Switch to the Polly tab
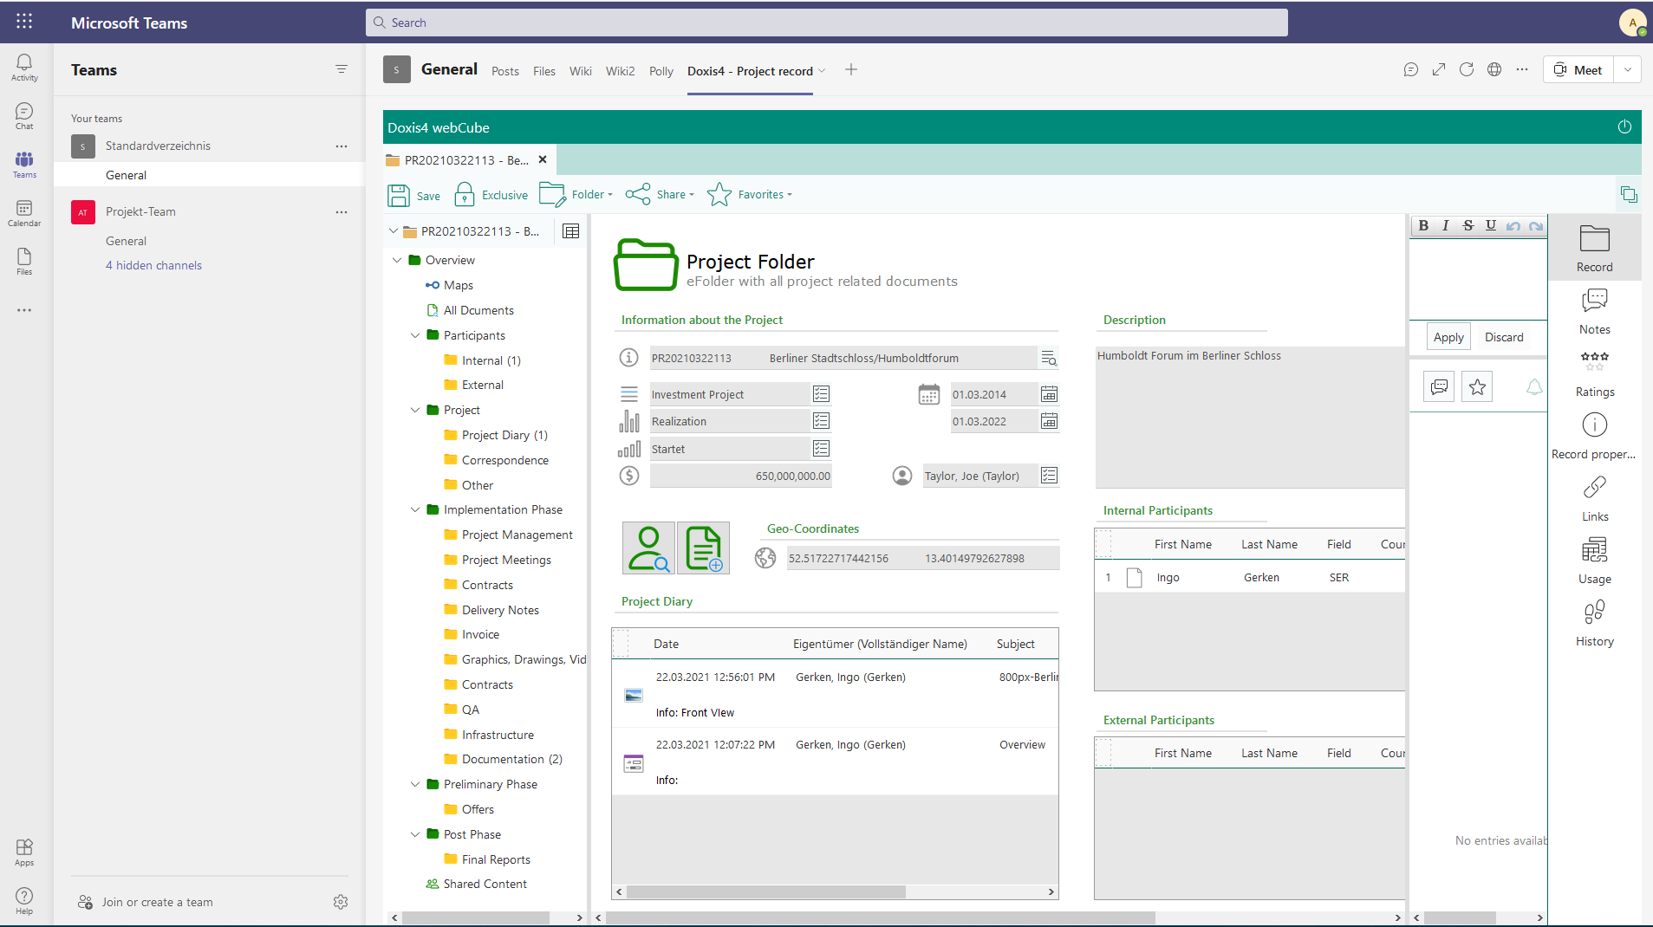This screenshot has width=1653, height=927. 661,71
